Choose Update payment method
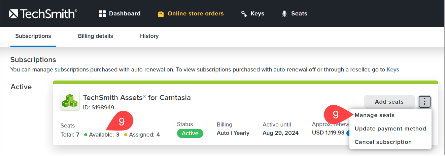The height and width of the screenshot is (156, 445). tap(390, 129)
